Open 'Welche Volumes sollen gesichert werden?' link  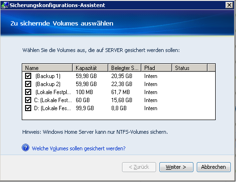pos(79,148)
